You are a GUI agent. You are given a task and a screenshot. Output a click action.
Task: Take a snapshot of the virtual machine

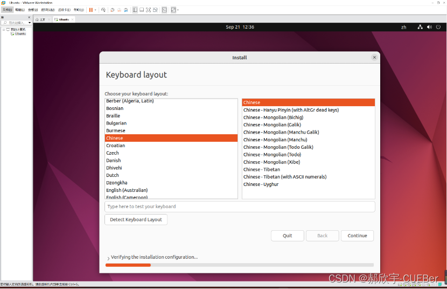[113, 10]
